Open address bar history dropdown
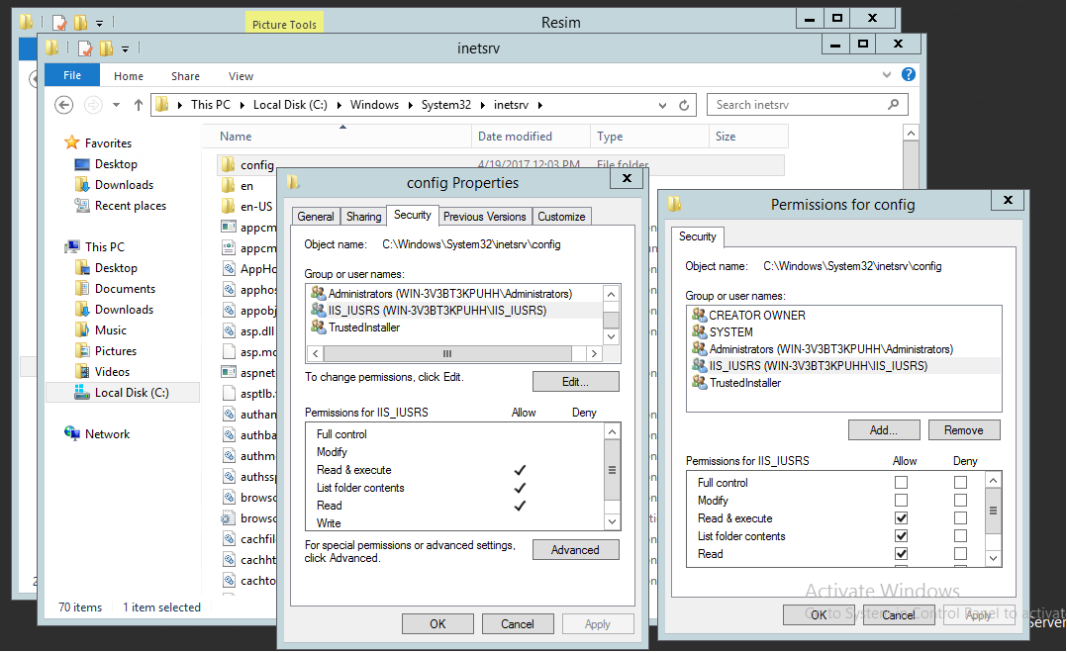The width and height of the screenshot is (1067, 653). (x=663, y=106)
